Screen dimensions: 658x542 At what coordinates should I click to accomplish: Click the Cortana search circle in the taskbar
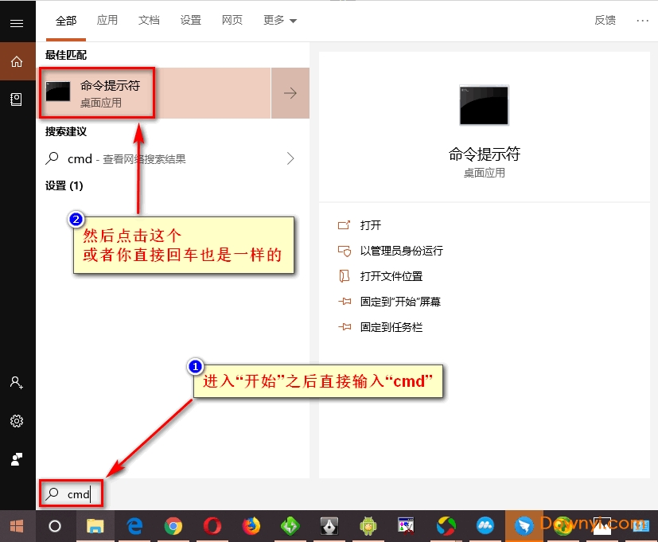[56, 526]
